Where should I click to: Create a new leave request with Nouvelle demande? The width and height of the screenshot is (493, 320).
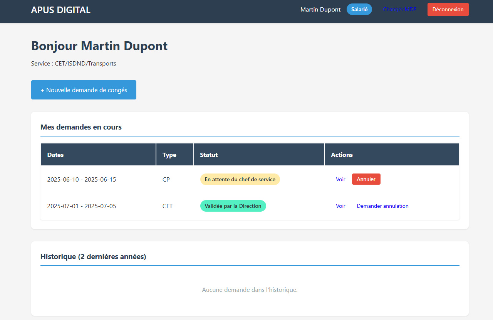pyautogui.click(x=84, y=90)
